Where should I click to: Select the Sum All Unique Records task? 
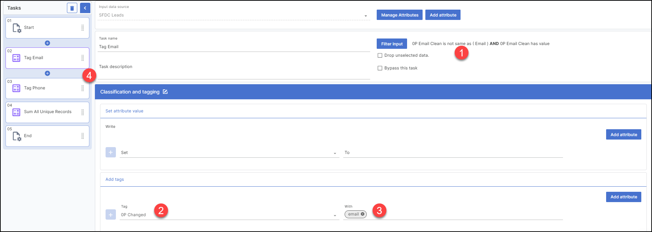coord(48,112)
